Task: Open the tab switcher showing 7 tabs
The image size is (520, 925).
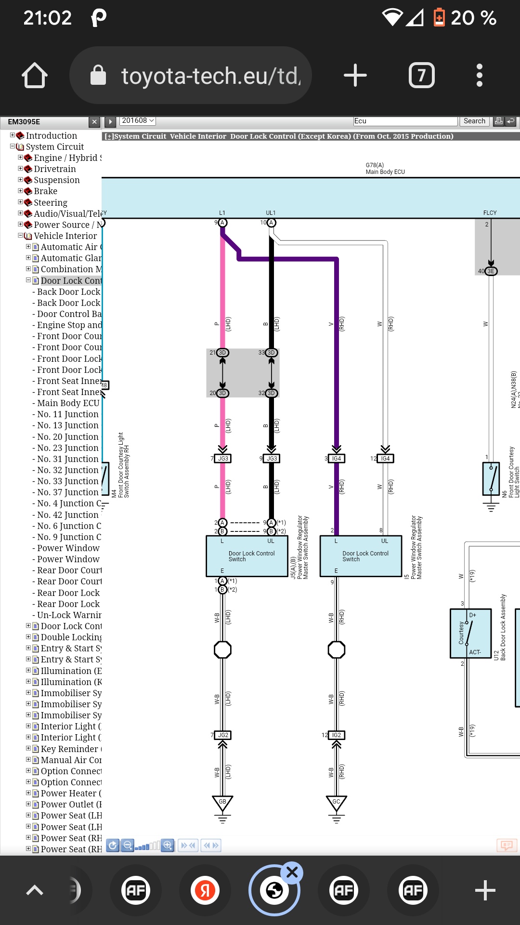Action: point(422,76)
